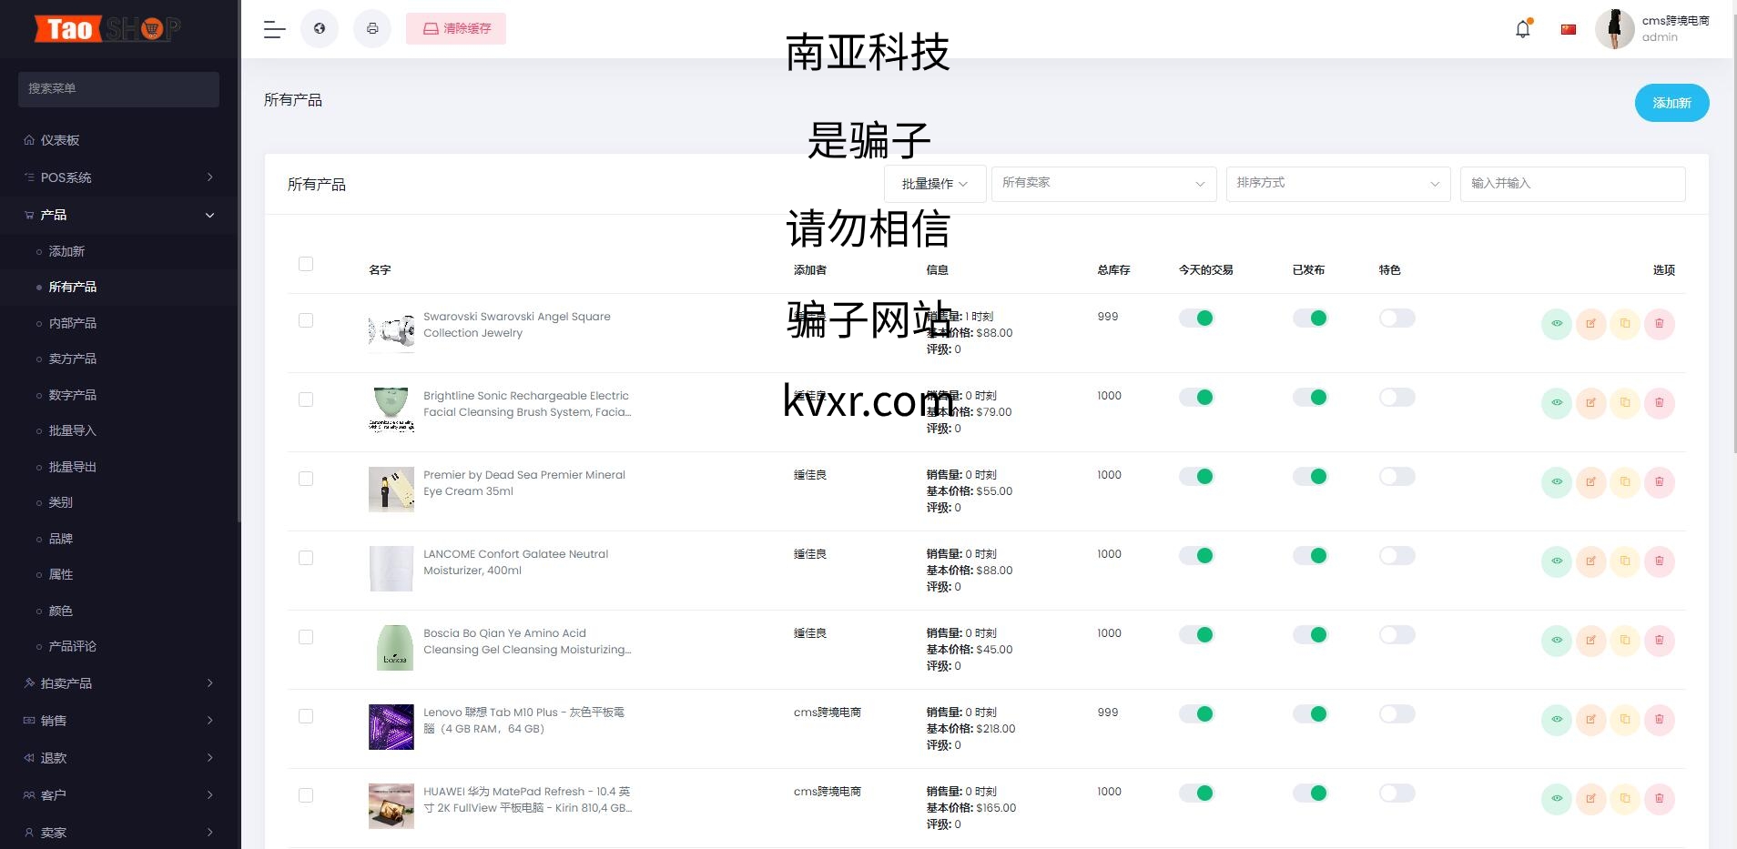This screenshot has width=1737, height=849.
Task: Open 产品评论 in the sidebar
Action: [118, 646]
